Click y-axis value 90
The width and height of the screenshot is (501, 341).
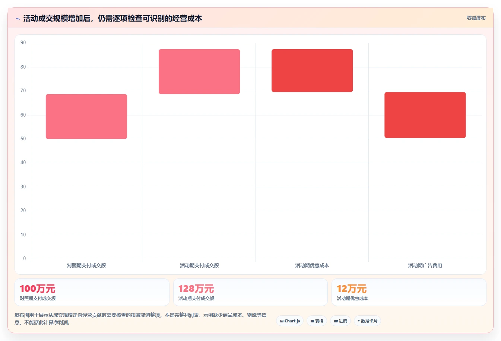23,43
